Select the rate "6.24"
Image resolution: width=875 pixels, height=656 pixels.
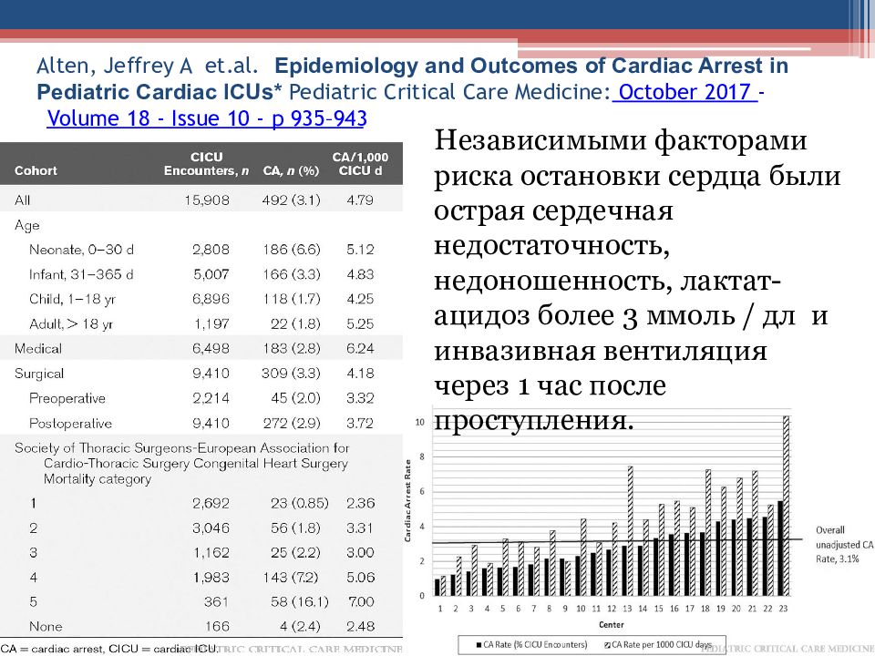click(360, 349)
